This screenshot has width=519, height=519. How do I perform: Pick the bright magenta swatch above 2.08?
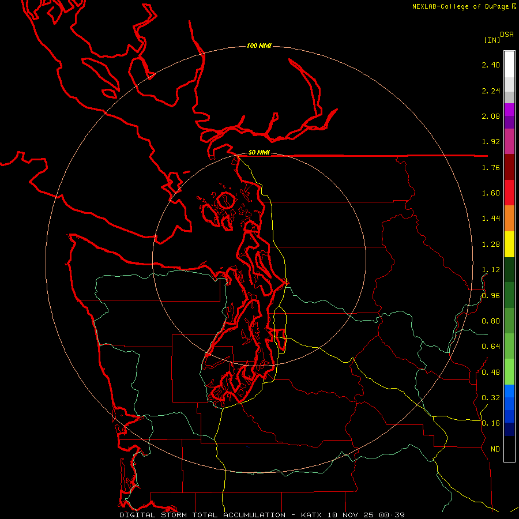click(509, 110)
